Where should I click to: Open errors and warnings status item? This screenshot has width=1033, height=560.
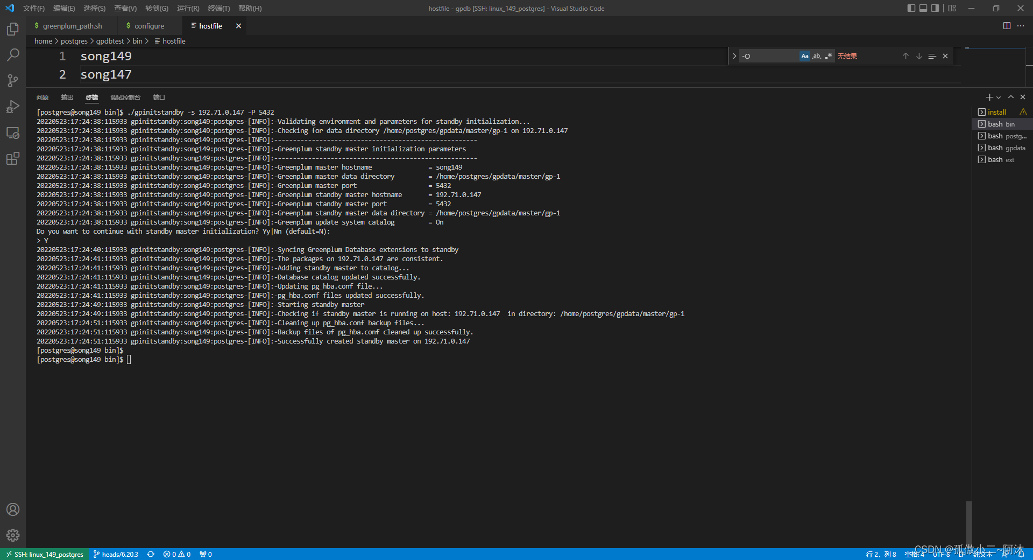click(x=177, y=554)
